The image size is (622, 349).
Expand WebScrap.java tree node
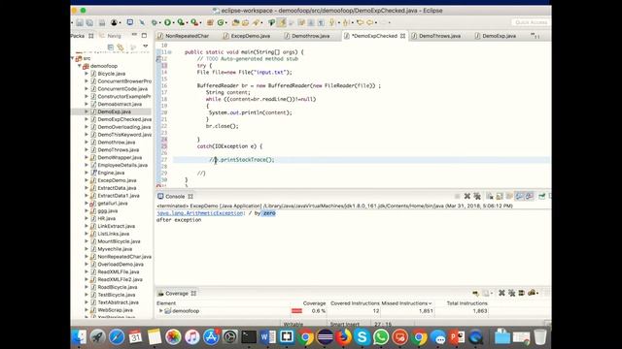(86, 310)
